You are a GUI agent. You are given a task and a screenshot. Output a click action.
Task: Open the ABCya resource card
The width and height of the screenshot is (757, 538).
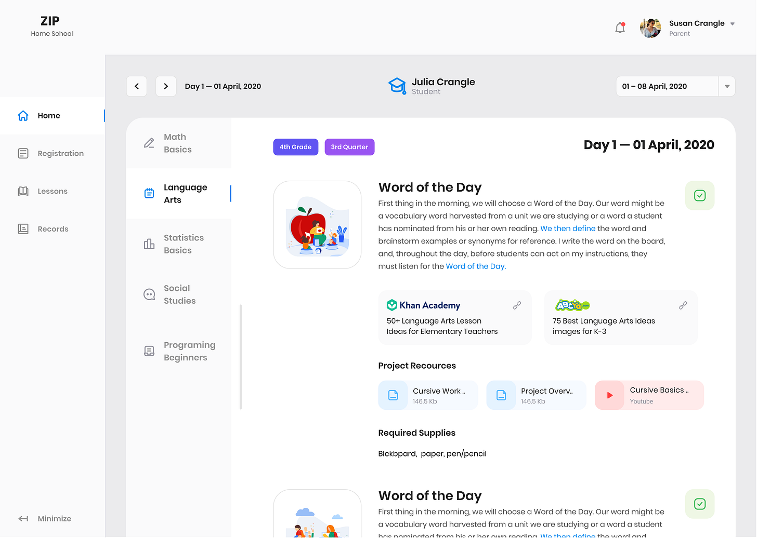(621, 318)
